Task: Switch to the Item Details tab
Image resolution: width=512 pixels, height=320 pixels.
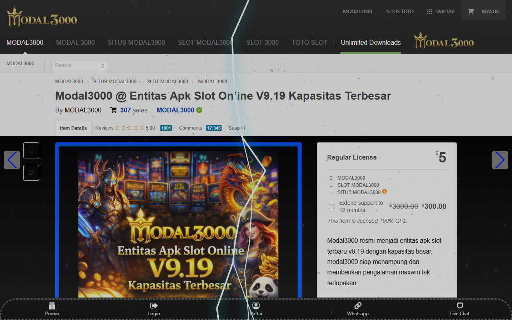Action: pyautogui.click(x=74, y=128)
